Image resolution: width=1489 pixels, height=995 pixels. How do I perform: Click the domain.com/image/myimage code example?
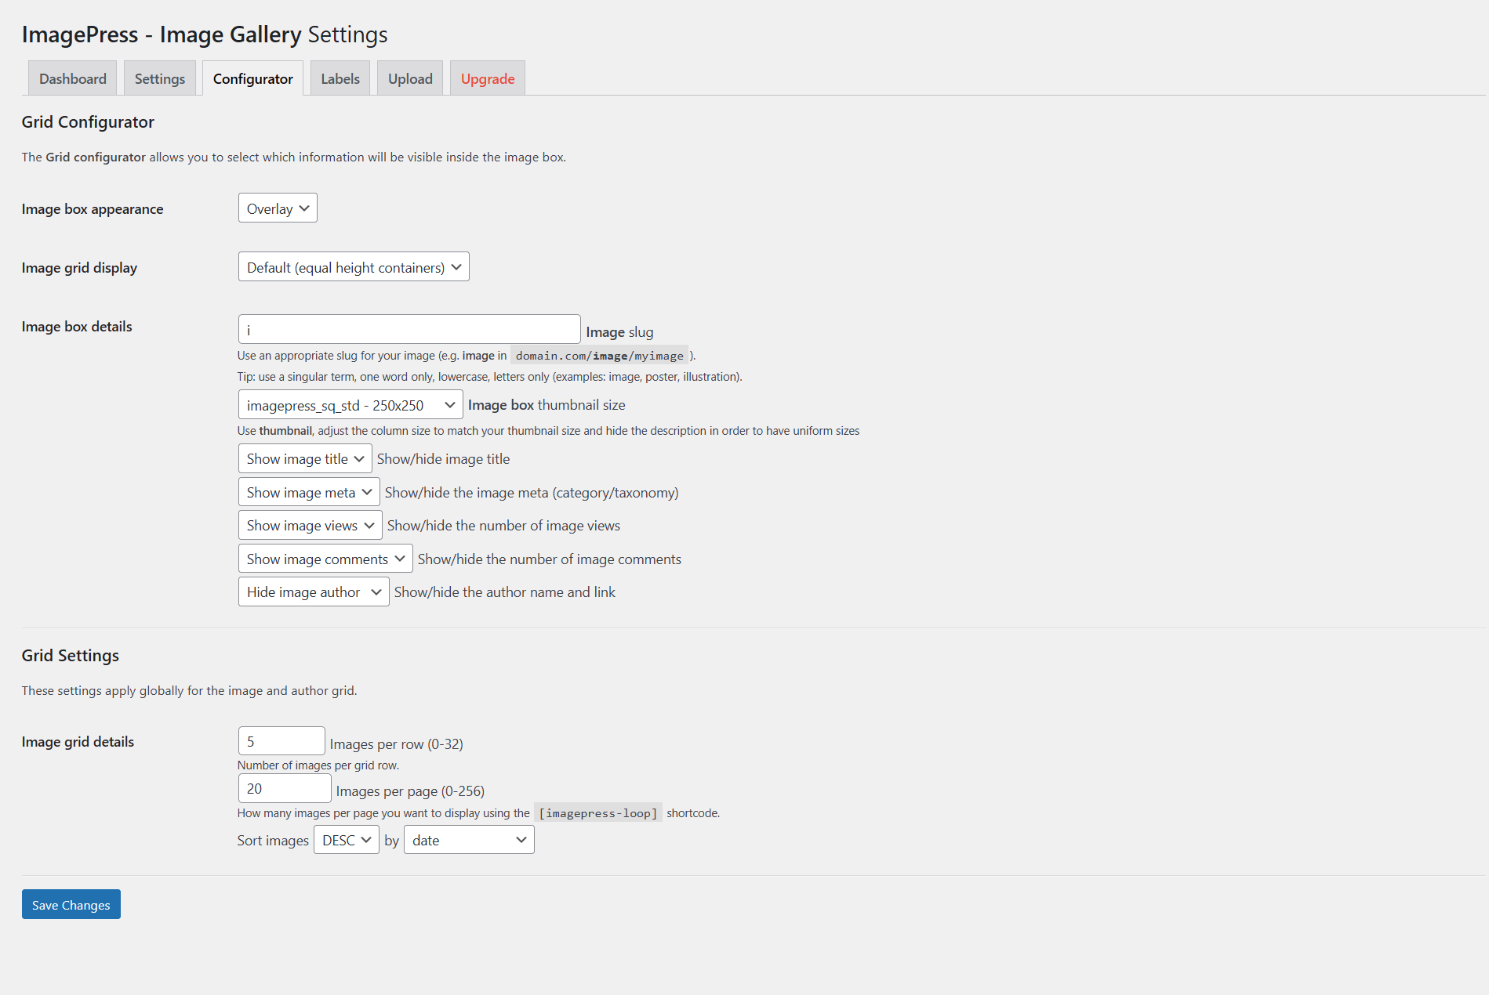point(600,356)
